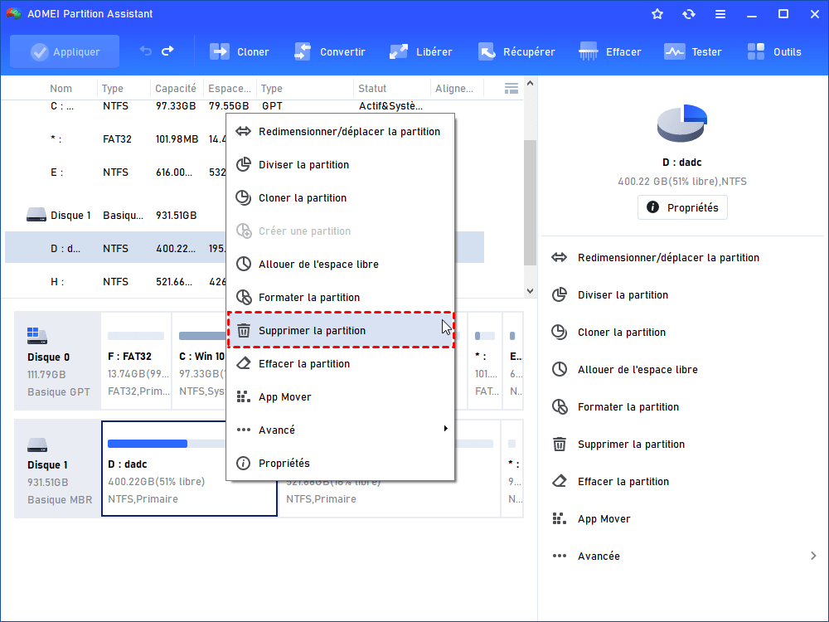Toggle the list view columns icon
Screen dimensions: 829x622
point(511,88)
